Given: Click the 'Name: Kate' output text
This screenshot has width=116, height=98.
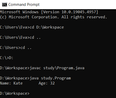Looking at the screenshot, I should [x=11, y=83].
